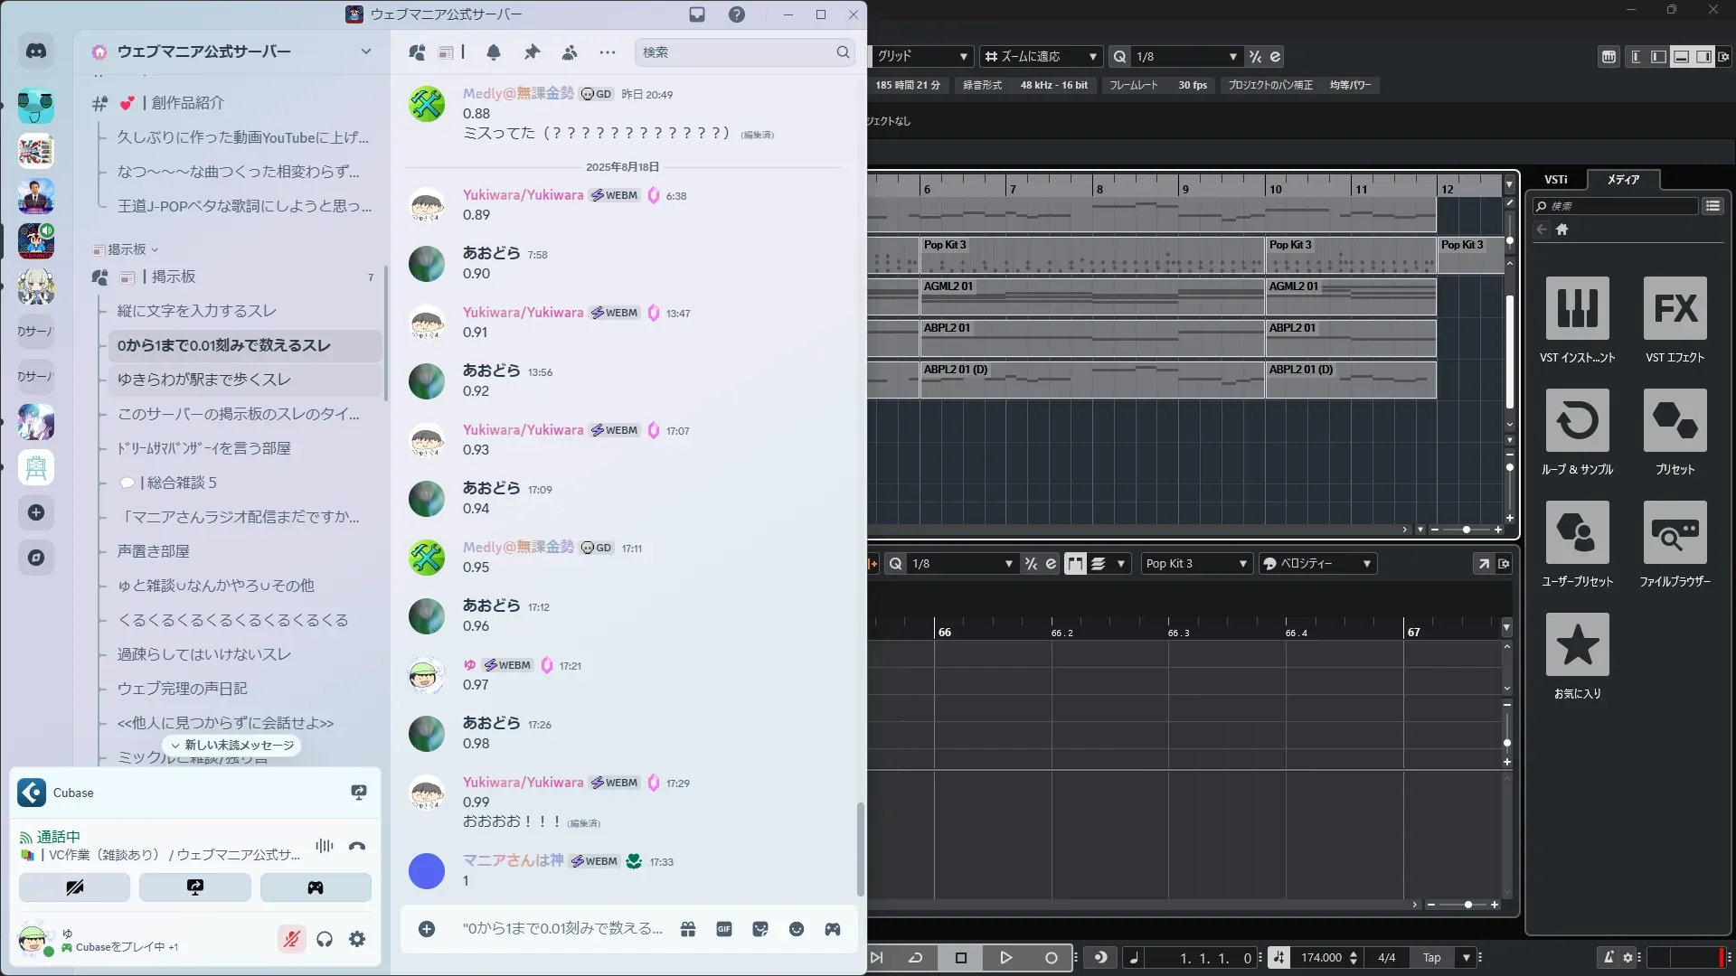Open the ゆきらわが駅まで歩くスレ thread
The width and height of the screenshot is (1736, 976).
point(204,380)
